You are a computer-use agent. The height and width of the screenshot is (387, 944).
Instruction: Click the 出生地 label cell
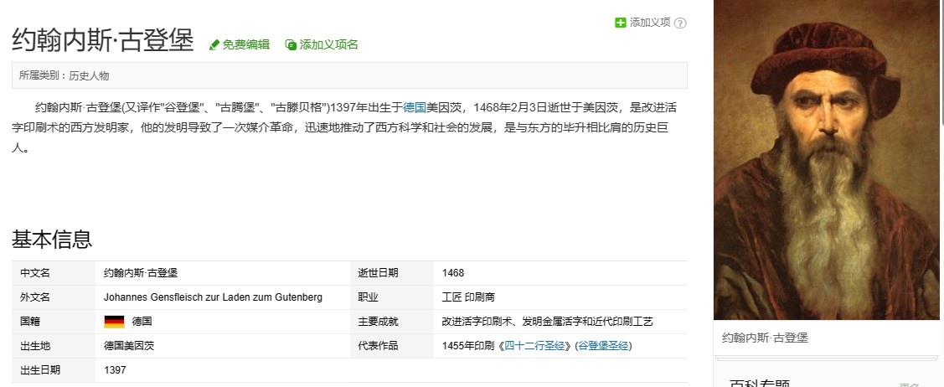coord(54,346)
